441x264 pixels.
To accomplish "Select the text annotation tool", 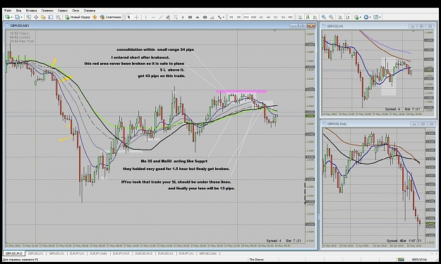I will (x=183, y=17).
